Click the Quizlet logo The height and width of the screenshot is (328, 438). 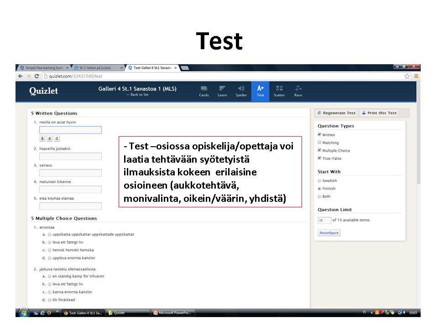(x=44, y=91)
